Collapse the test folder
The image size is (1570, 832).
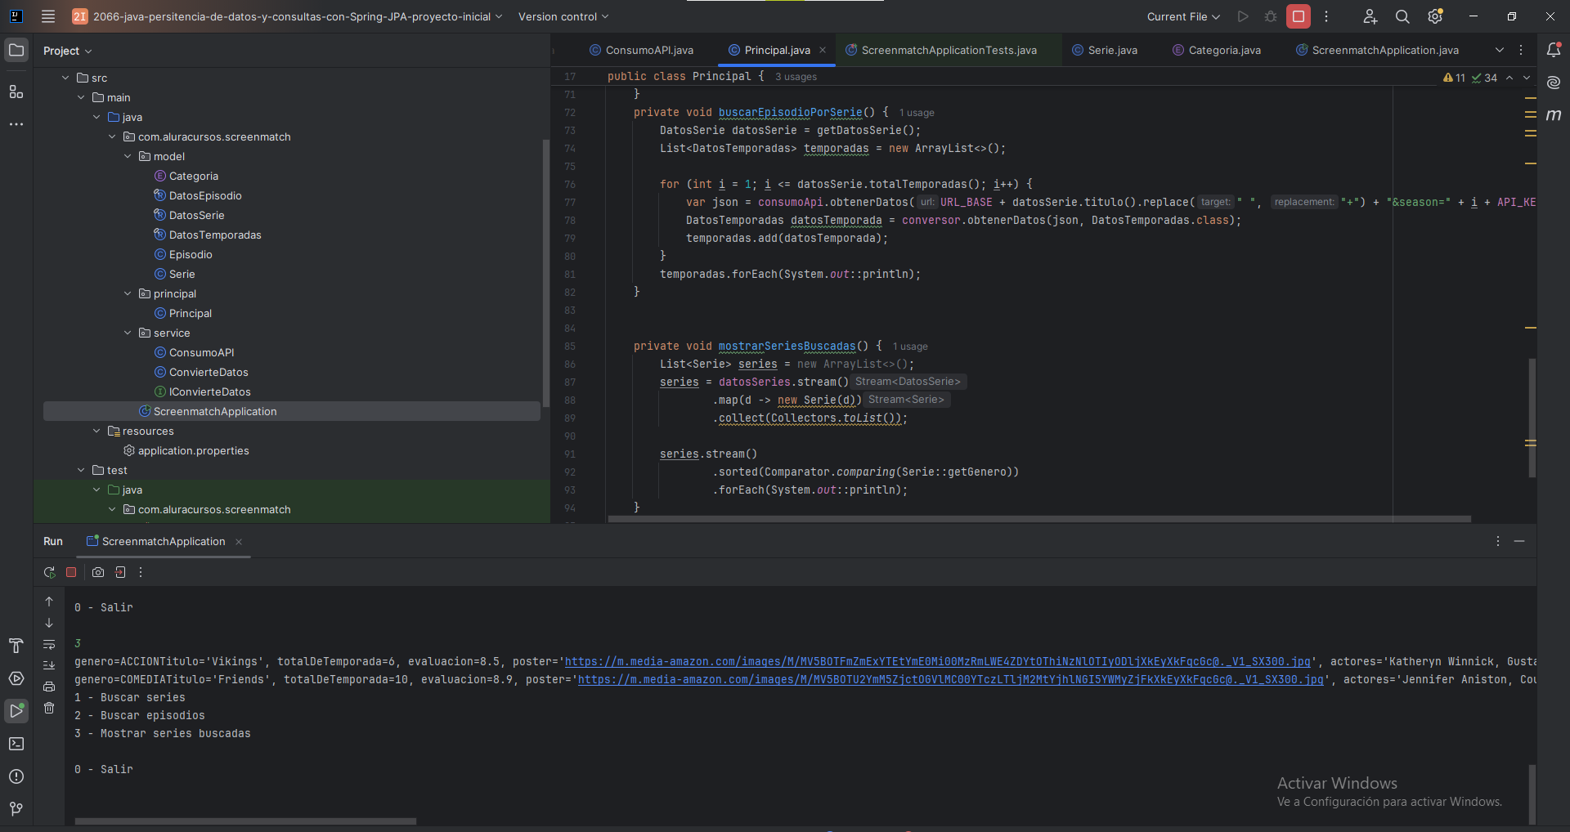point(81,470)
